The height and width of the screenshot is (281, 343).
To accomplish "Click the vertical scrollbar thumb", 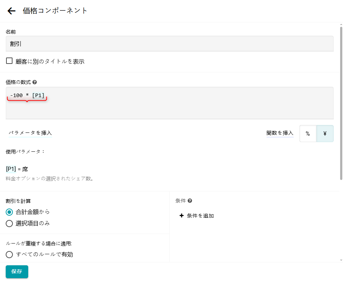I will pyautogui.click(x=341, y=104).
